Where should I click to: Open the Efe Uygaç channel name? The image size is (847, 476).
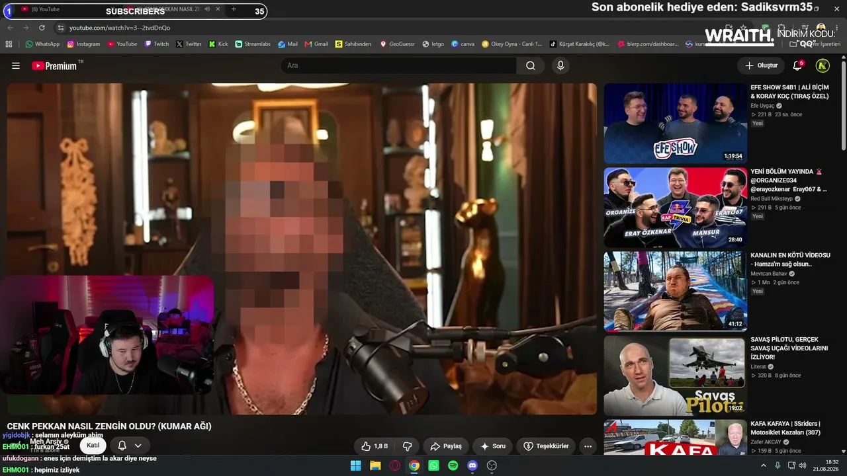click(762, 106)
